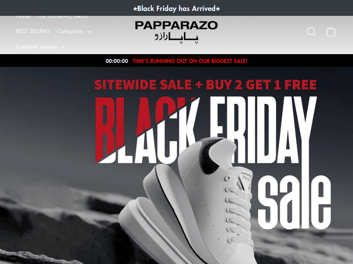Click the Arabic logo text under PAPPARAZO

(x=176, y=37)
